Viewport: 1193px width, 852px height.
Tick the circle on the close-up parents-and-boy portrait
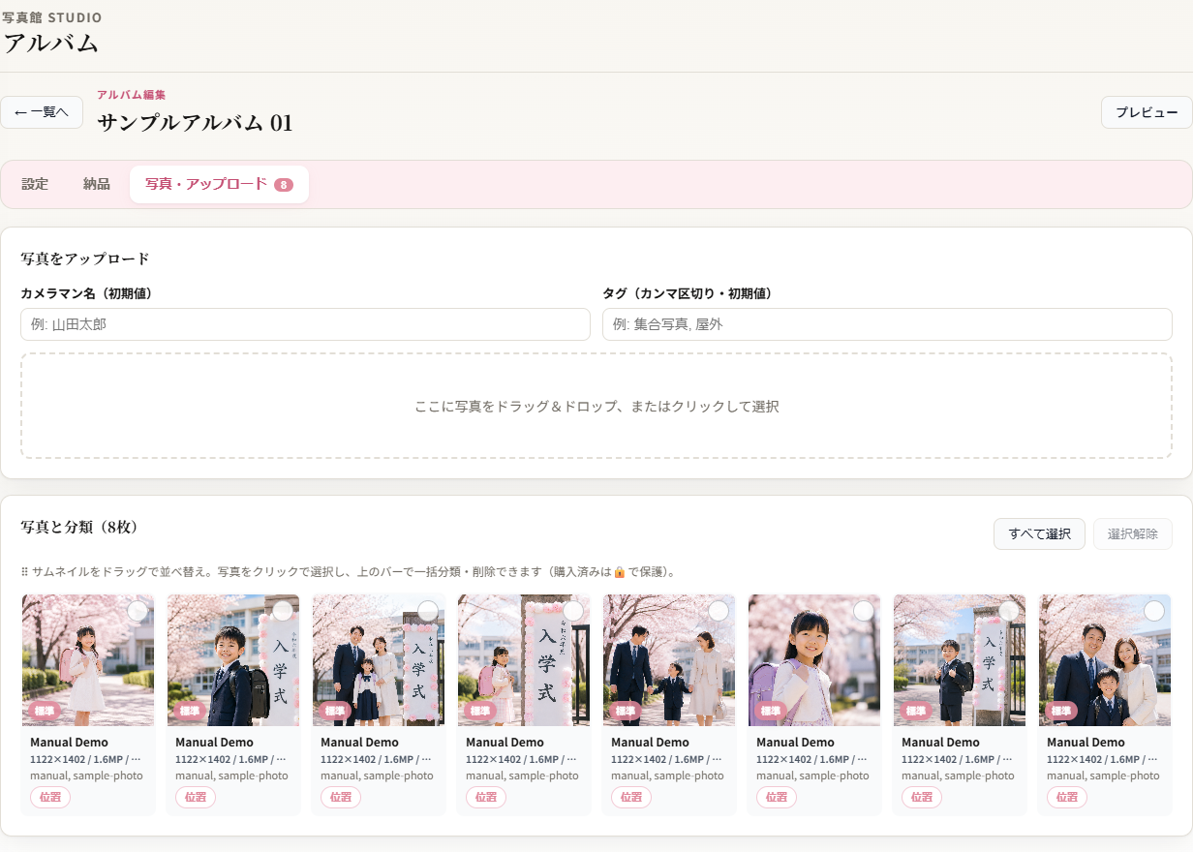coord(1154,611)
